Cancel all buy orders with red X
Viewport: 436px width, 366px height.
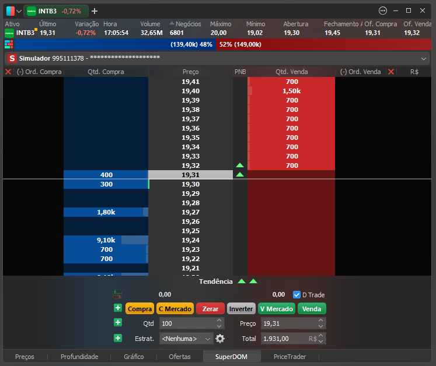[x=8, y=72]
